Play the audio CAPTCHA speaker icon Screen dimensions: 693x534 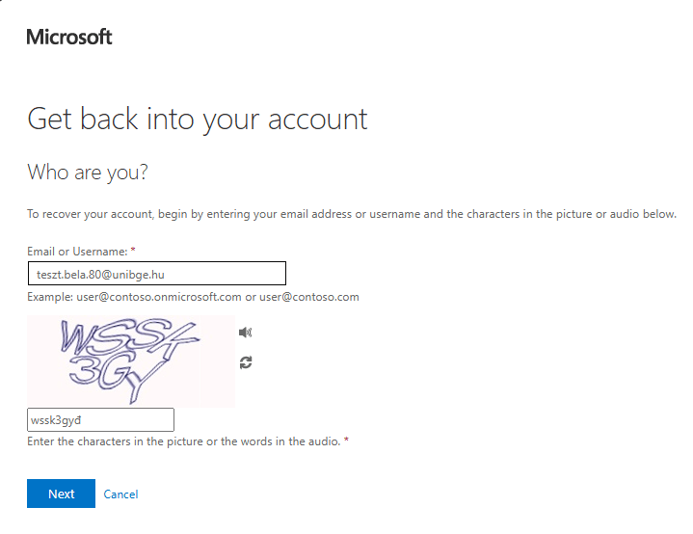246,333
